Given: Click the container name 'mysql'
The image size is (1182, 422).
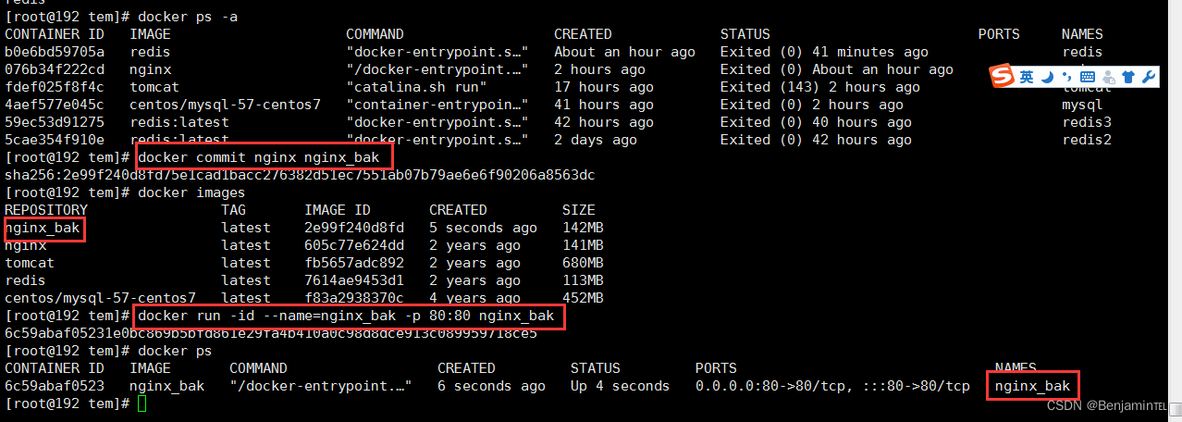Looking at the screenshot, I should (1082, 105).
